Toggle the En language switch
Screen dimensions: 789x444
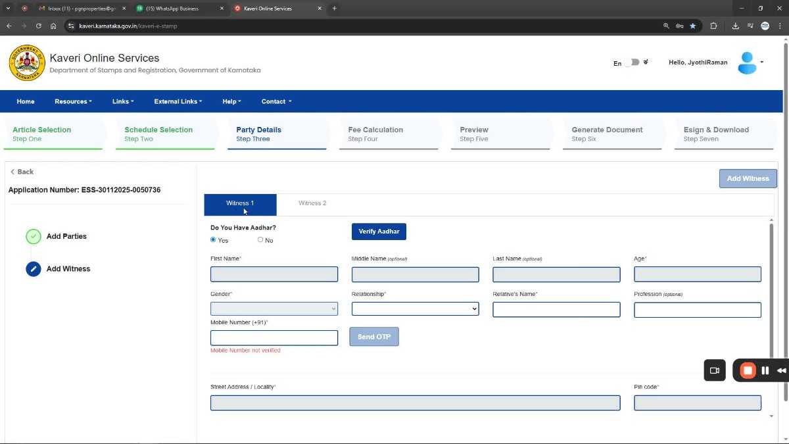click(x=632, y=62)
